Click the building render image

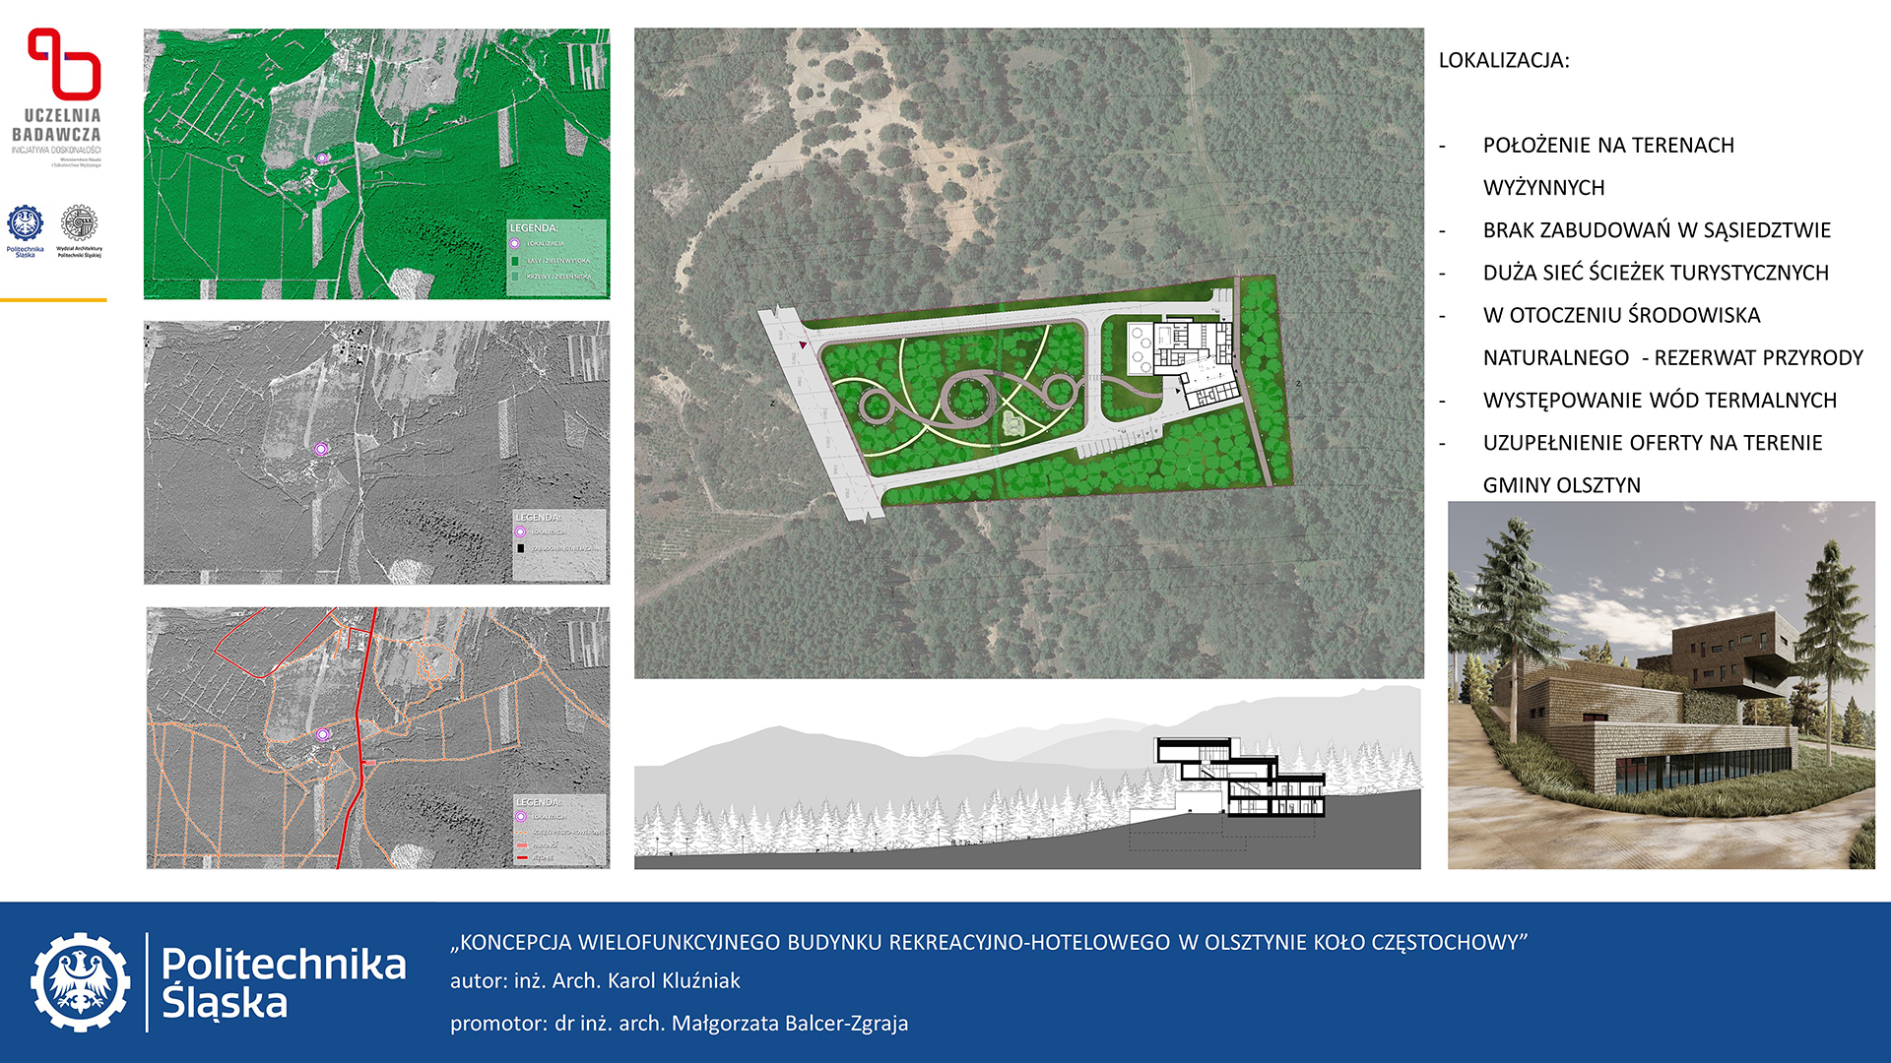(1661, 685)
